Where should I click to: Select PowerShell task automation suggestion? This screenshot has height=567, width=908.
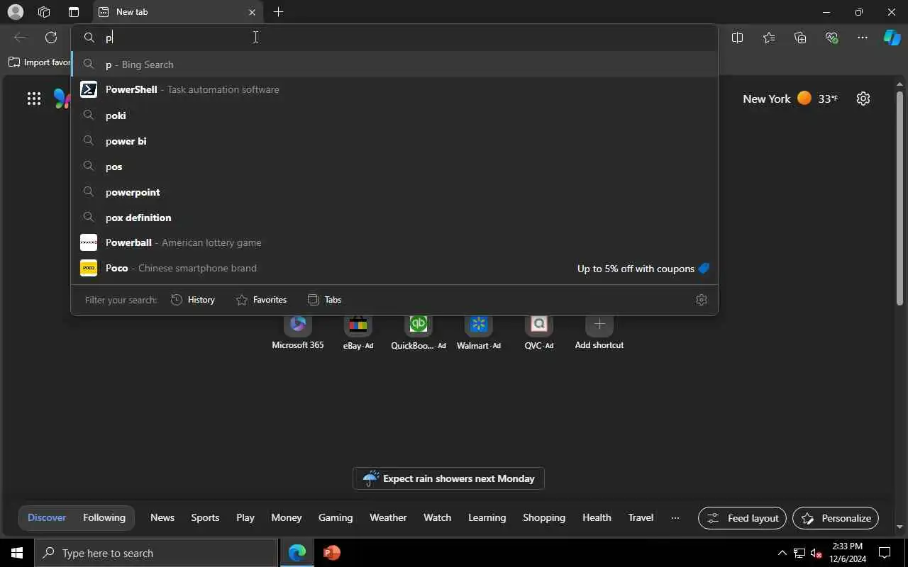[394, 89]
